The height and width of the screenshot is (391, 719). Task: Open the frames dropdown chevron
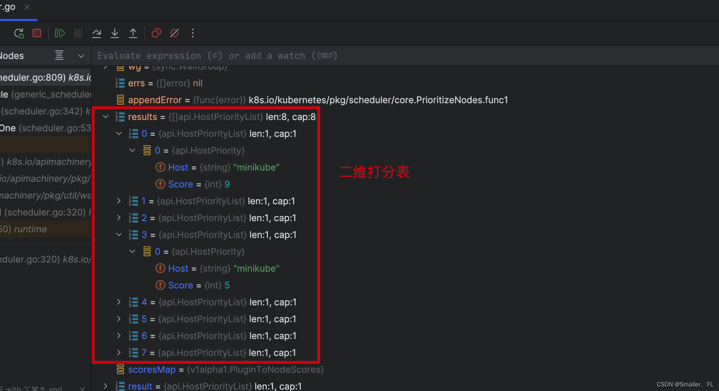click(x=81, y=56)
